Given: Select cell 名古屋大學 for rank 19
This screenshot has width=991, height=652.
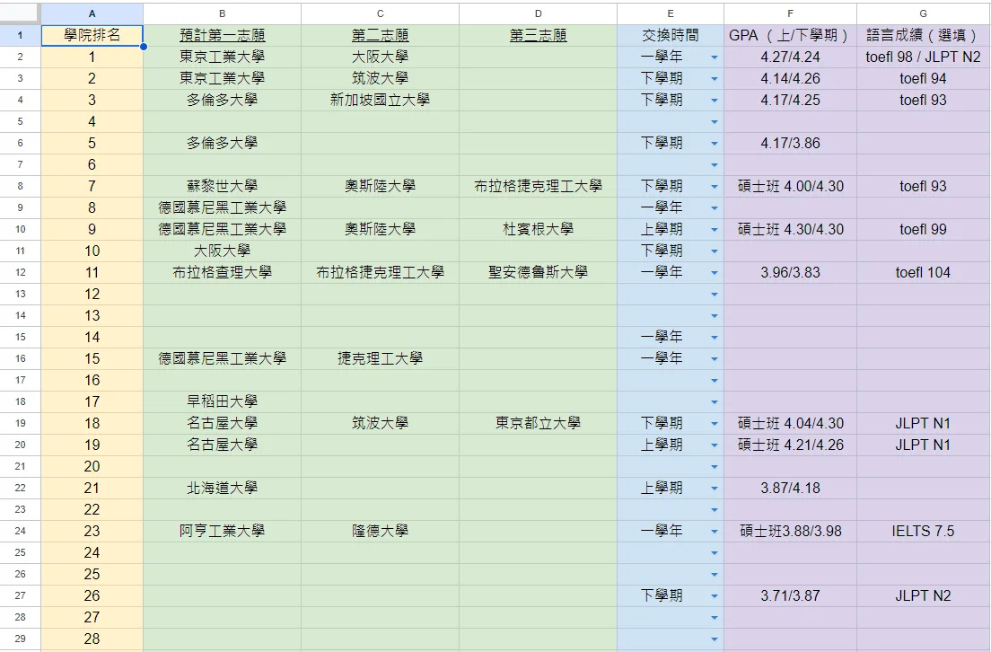Looking at the screenshot, I should [x=222, y=445].
